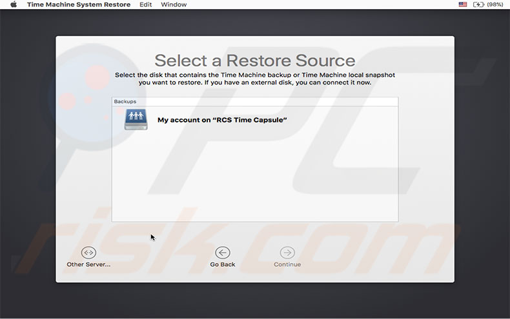Click the 98% battery percentage
The height and width of the screenshot is (319, 510).
pos(495,5)
